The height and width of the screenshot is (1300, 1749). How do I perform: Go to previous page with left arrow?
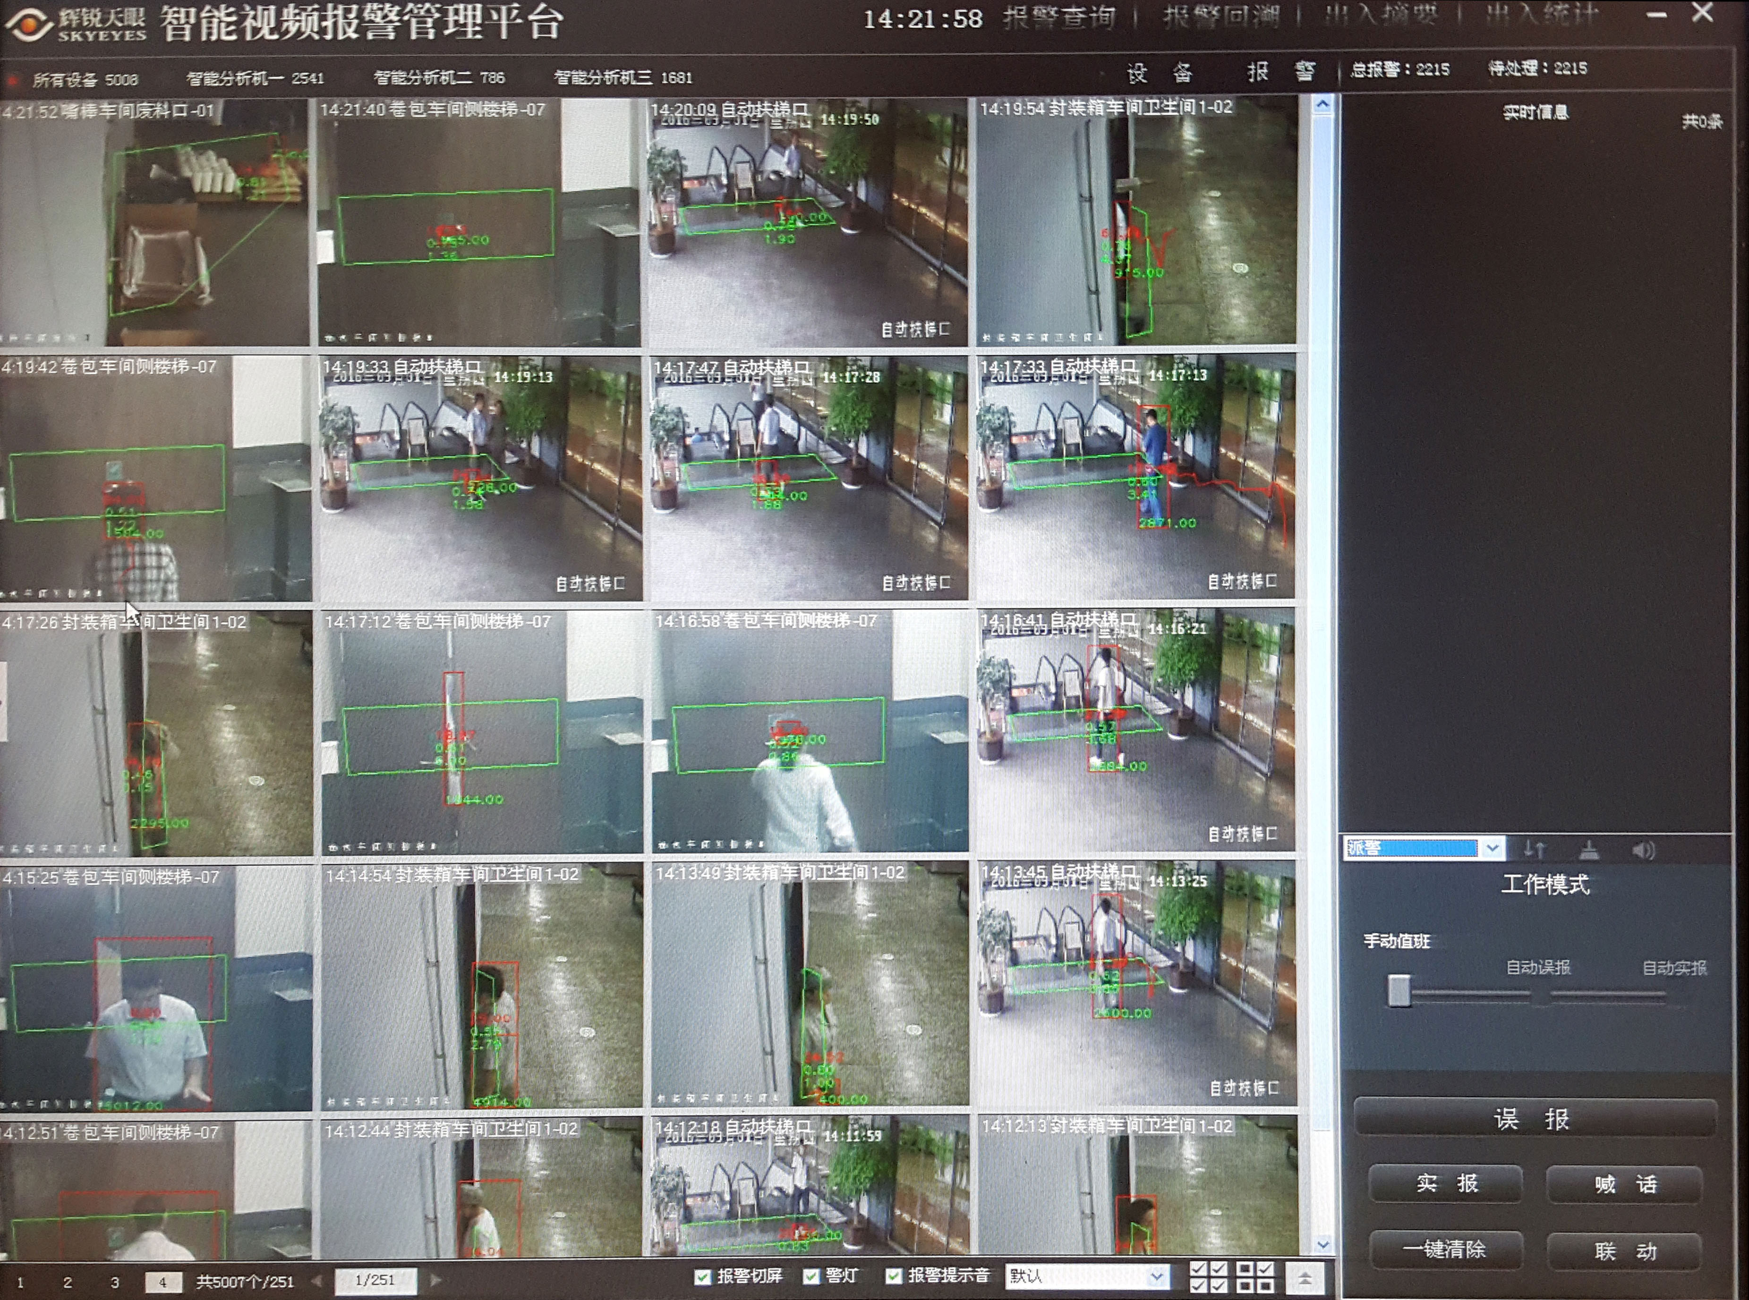(x=316, y=1280)
